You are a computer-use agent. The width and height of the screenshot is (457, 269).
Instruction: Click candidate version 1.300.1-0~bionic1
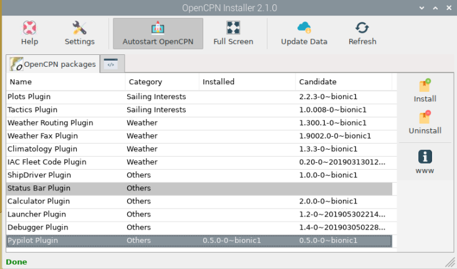[332, 123]
